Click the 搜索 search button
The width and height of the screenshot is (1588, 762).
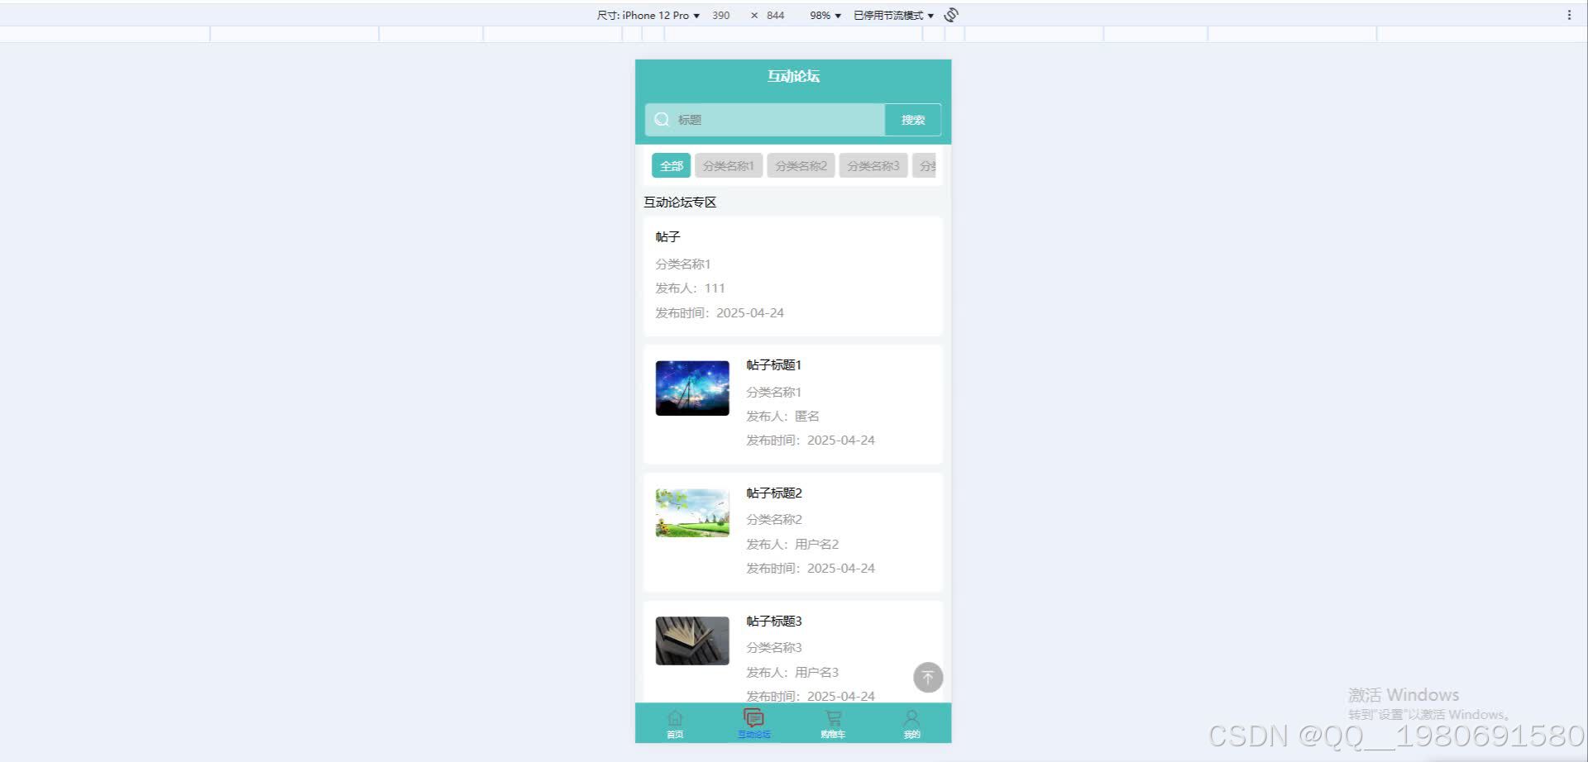(x=912, y=119)
